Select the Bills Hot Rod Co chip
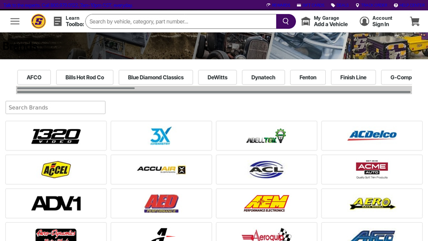 tap(85, 77)
